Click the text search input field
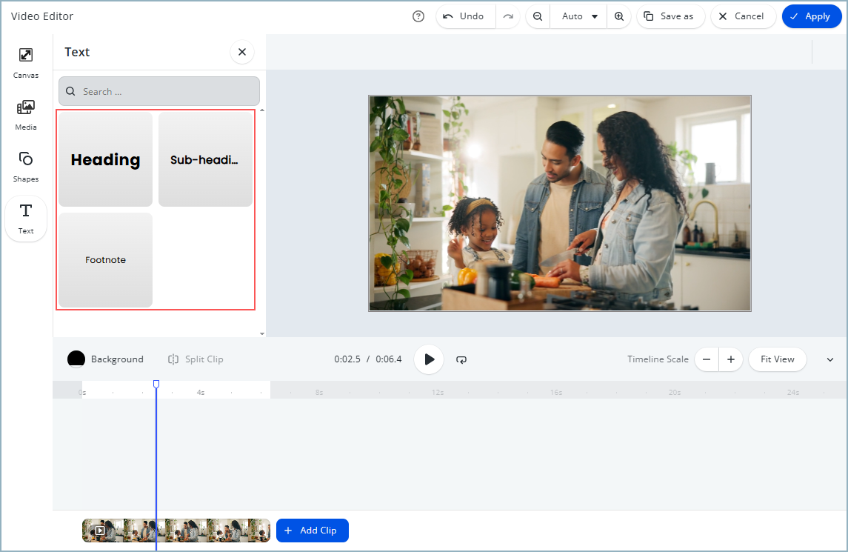 pos(159,92)
